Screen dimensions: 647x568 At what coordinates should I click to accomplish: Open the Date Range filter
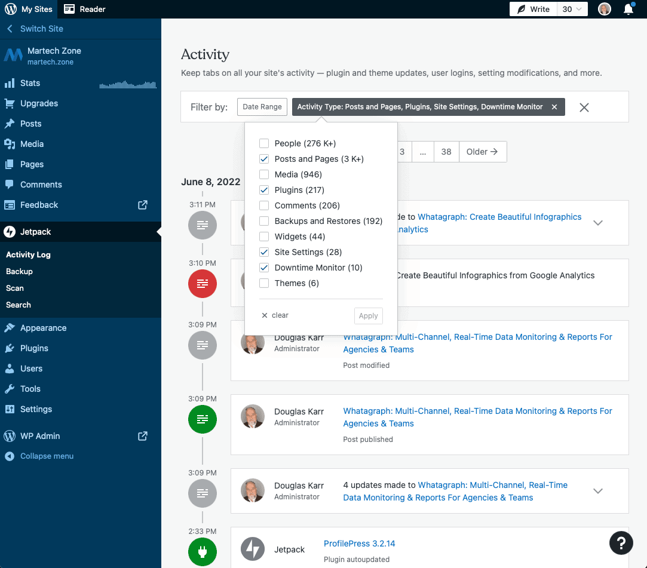coord(262,107)
